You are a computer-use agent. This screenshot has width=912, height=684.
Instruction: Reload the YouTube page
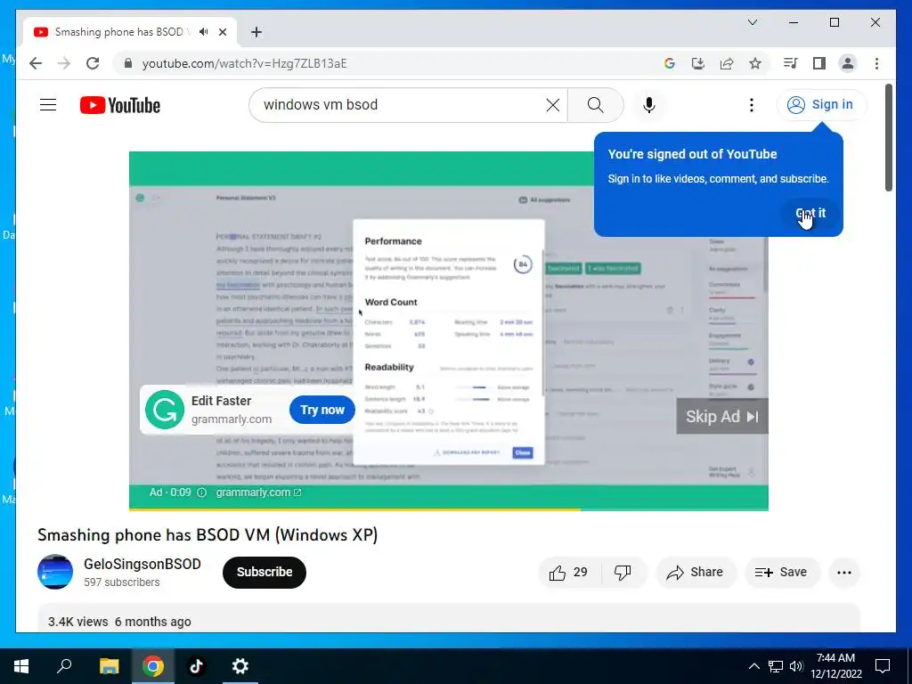(x=93, y=63)
